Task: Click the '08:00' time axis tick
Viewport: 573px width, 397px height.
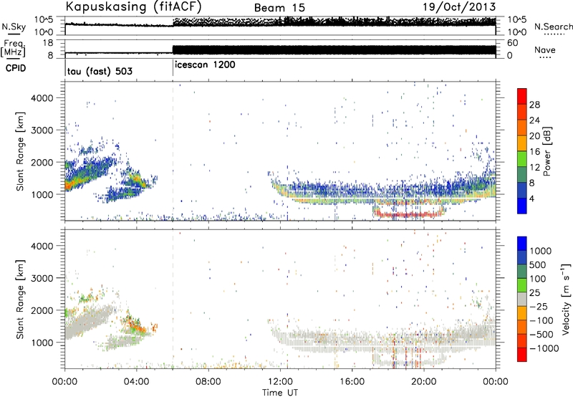Action: click(x=208, y=382)
